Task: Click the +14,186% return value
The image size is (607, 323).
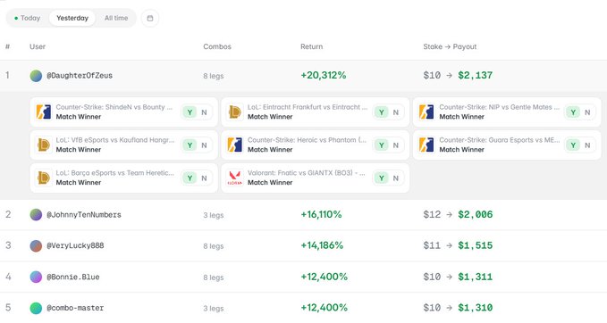Action: coord(322,245)
